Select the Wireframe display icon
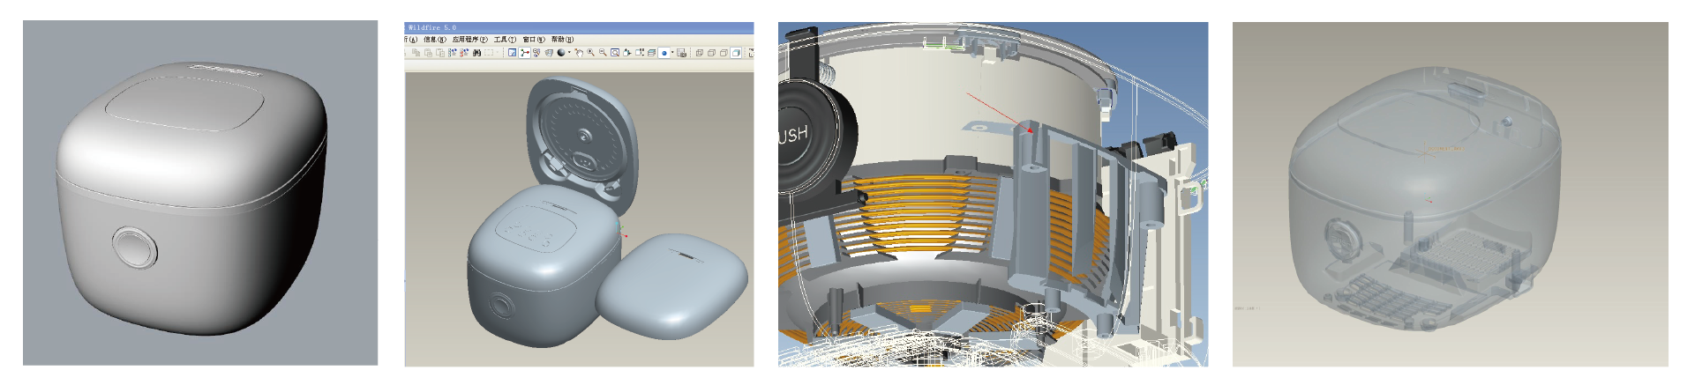This screenshot has width=1695, height=385. click(x=700, y=53)
